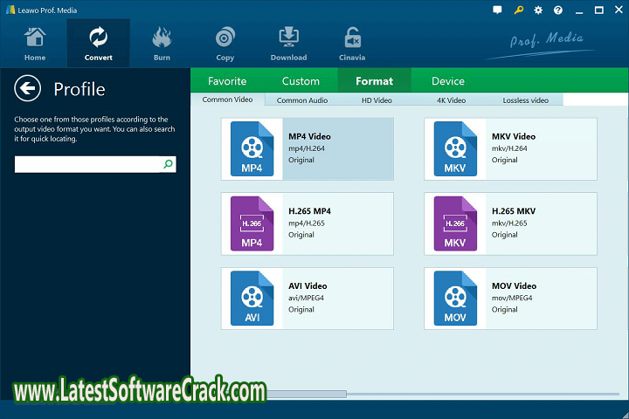Open the Copy module
Viewport: 629px width, 419px height.
tap(225, 44)
